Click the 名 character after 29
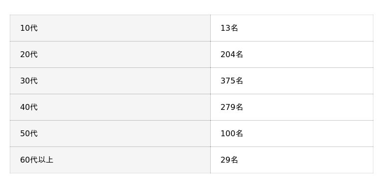 [x=234, y=160]
